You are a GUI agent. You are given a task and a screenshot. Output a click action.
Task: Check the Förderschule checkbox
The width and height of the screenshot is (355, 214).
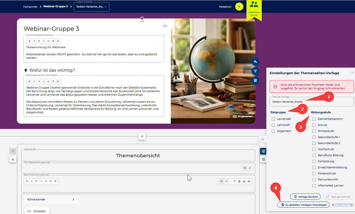tap(314, 173)
